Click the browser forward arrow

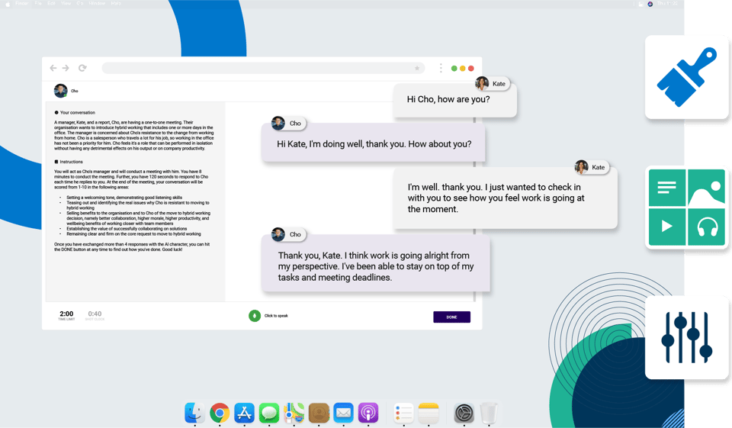66,68
